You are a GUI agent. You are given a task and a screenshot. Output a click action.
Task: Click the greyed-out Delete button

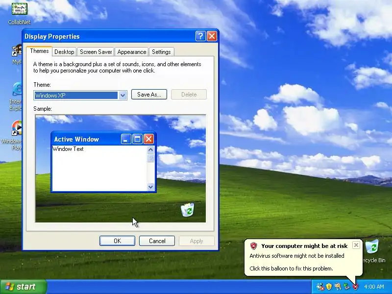tap(189, 95)
